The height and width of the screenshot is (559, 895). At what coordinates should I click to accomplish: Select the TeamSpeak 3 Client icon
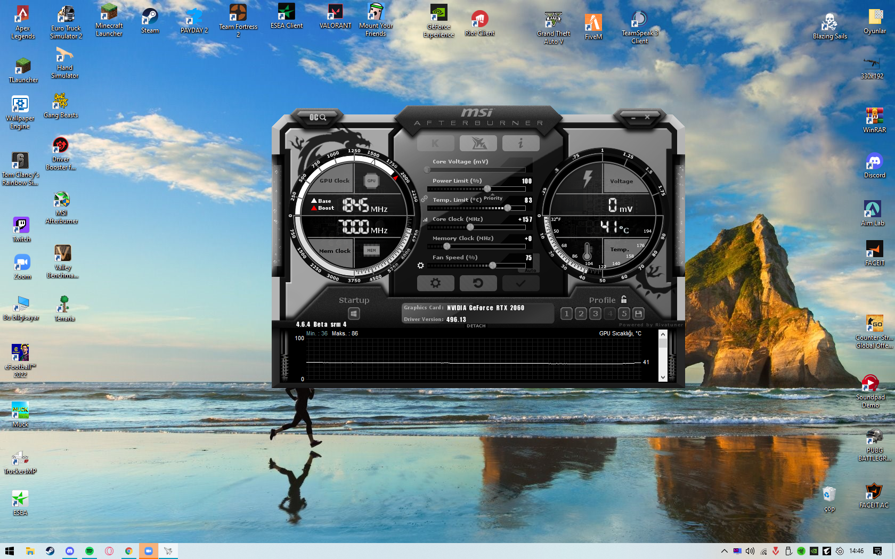(x=639, y=28)
